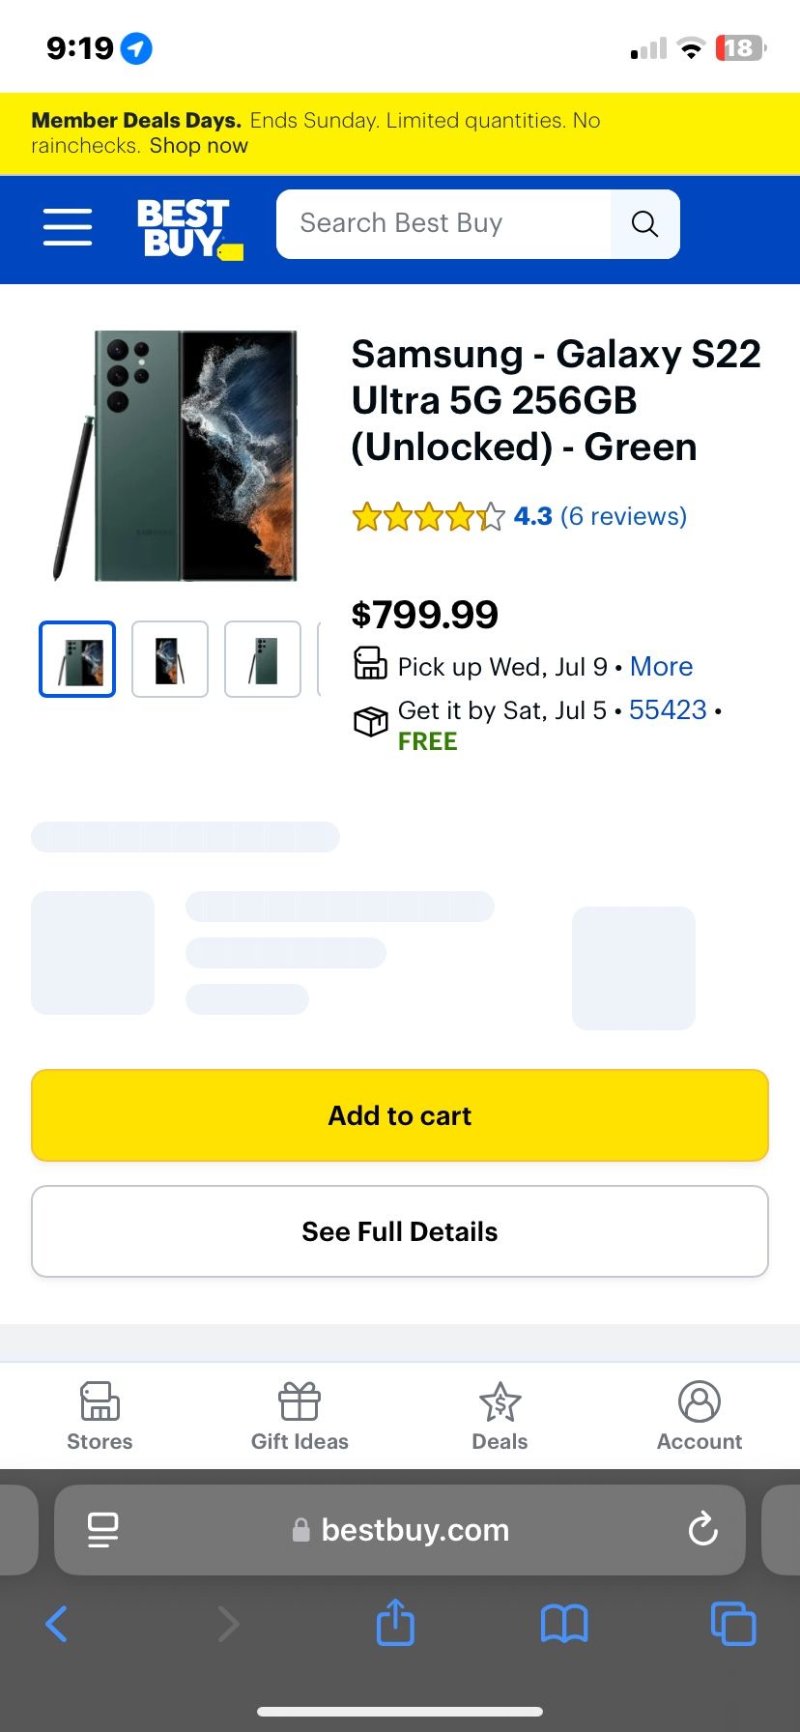Show Safari open tabs
This screenshot has height=1732, width=800.
tap(733, 1624)
